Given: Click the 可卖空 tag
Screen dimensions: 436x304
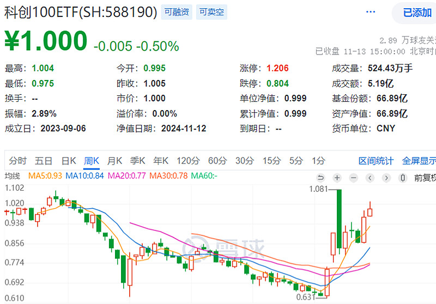Looking at the screenshot, I should tap(211, 12).
